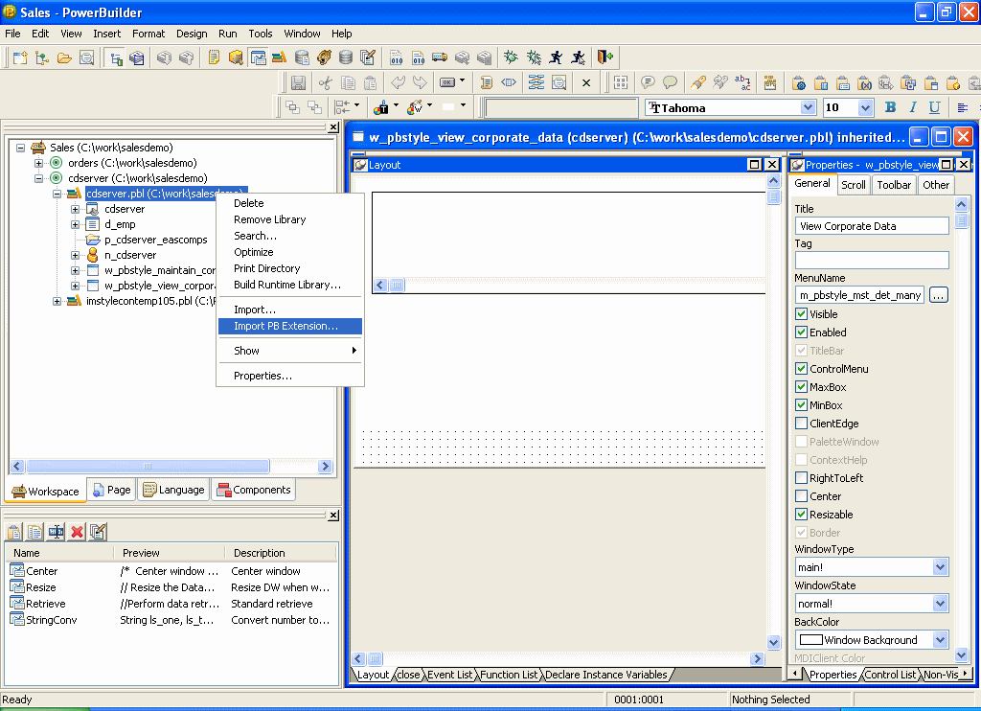
Task: Open the WindowType dropdown
Action: [940, 567]
